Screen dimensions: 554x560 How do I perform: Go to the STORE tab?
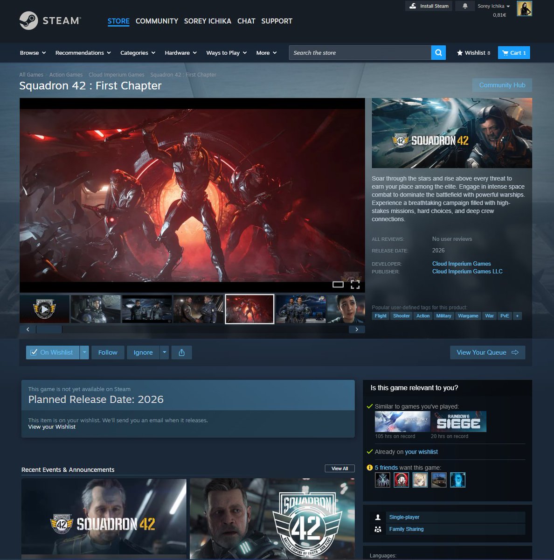tap(118, 21)
